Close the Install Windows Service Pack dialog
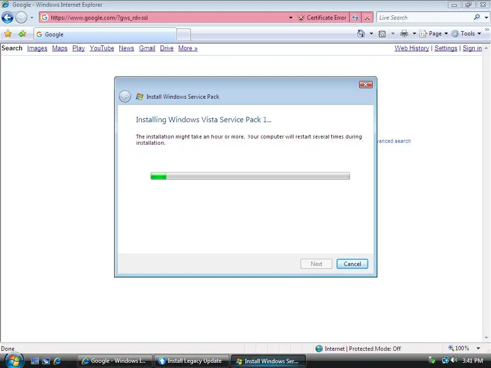491x368 pixels. point(365,84)
